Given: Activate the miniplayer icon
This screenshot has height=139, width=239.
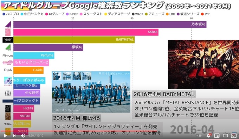Looking at the screenshot, I should (217, 136).
